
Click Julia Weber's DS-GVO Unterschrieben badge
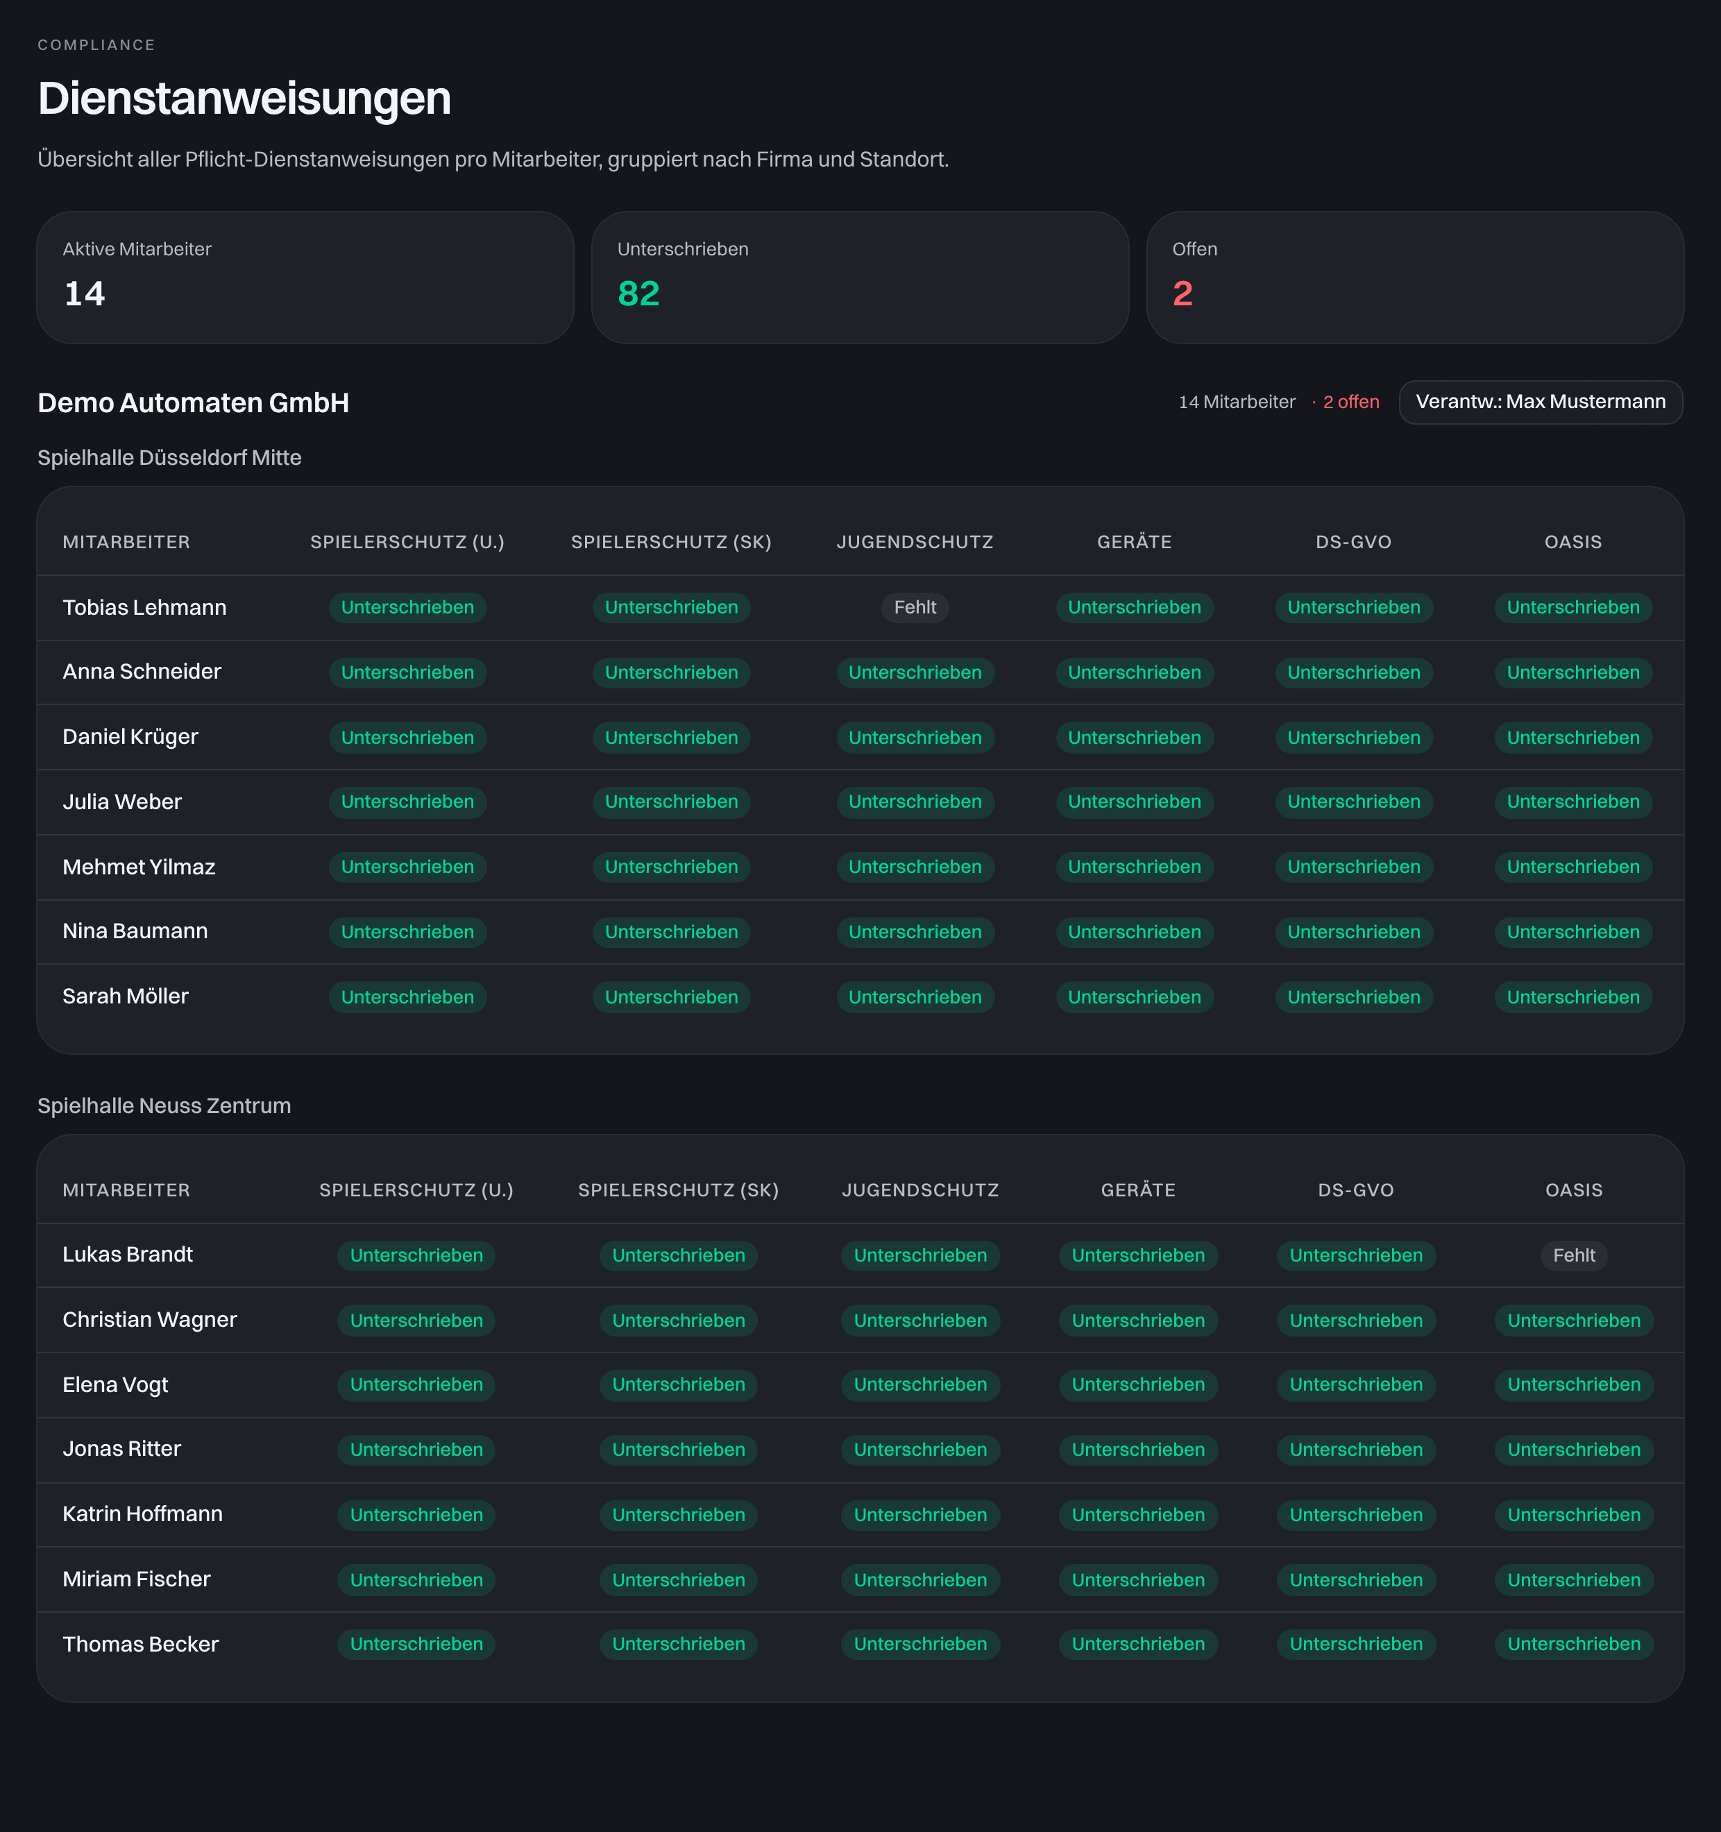point(1353,801)
